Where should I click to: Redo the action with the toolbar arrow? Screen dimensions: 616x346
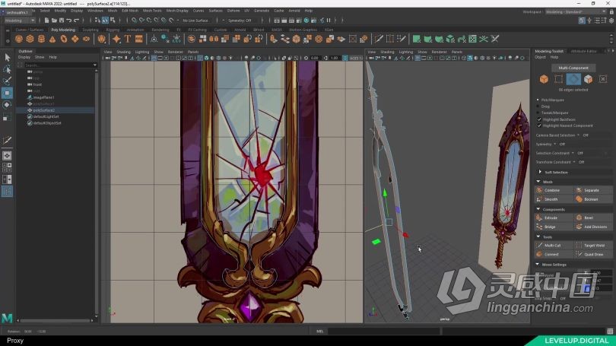coord(77,21)
